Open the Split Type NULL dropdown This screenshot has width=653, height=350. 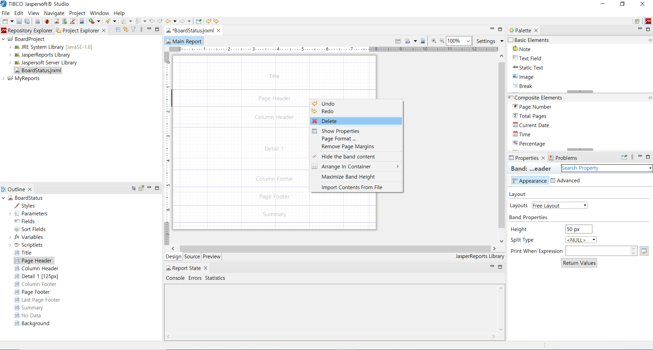(594, 240)
